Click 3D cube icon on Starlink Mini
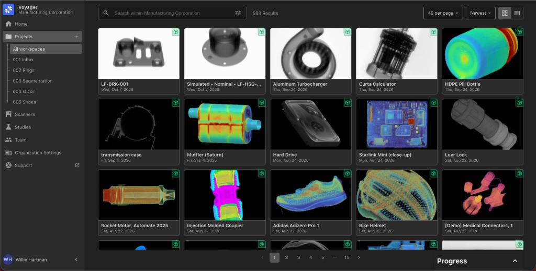536x271 pixels. click(433, 103)
